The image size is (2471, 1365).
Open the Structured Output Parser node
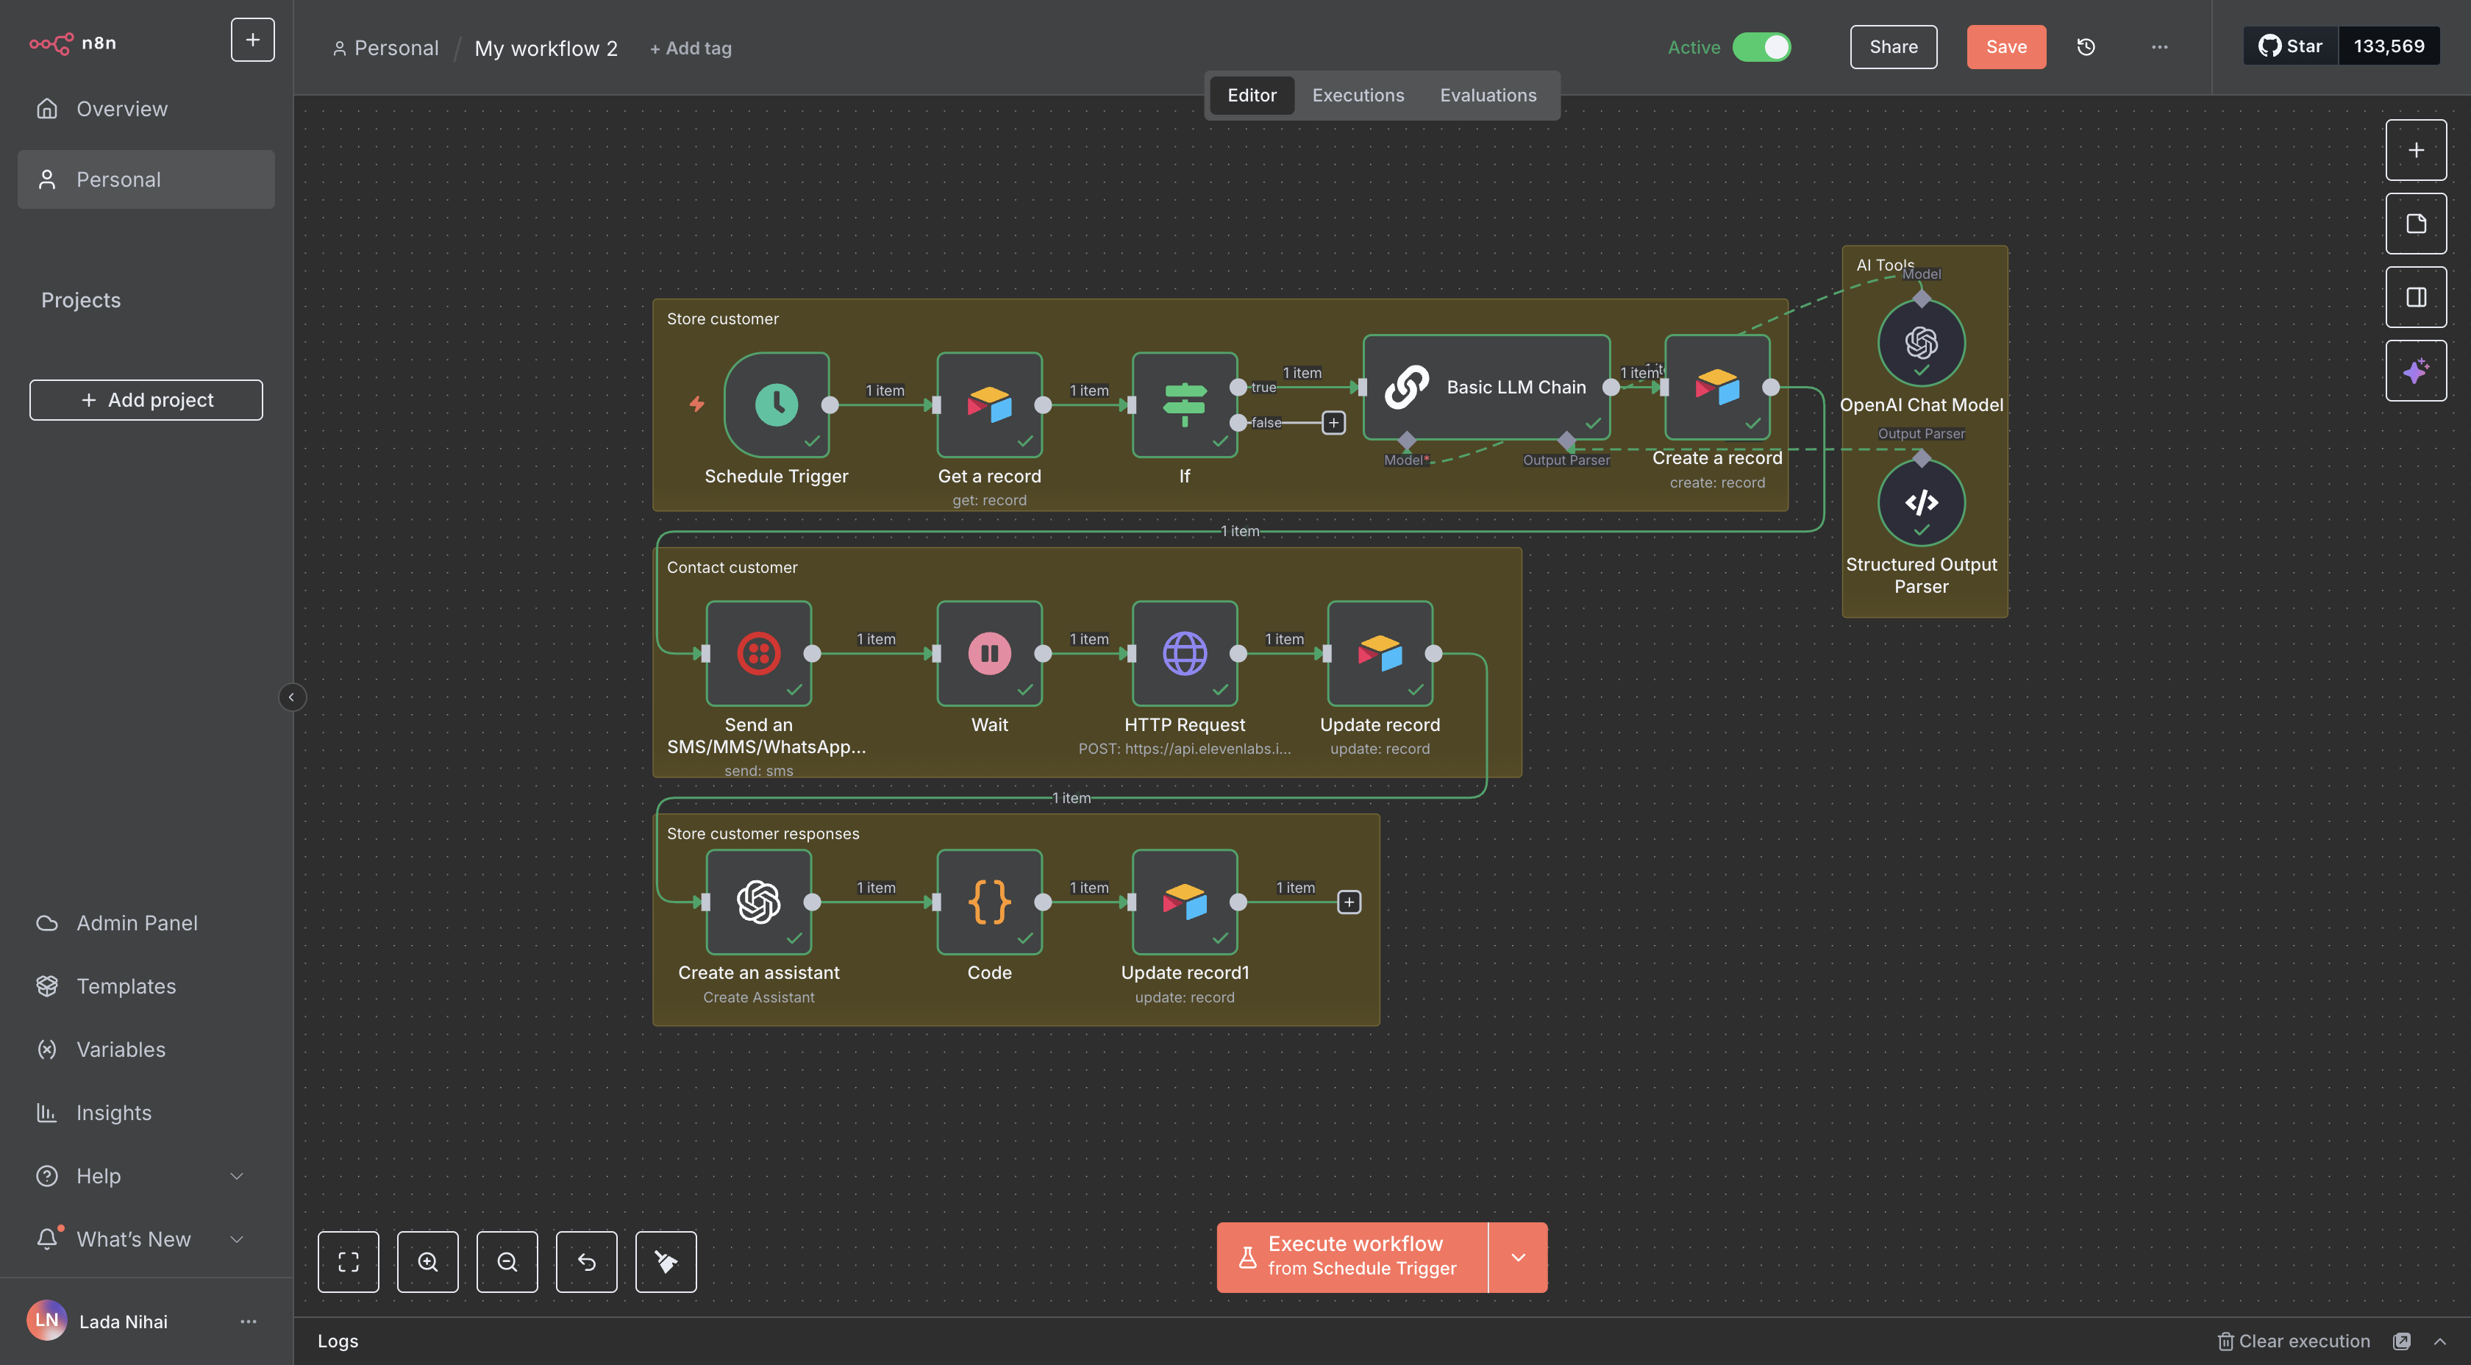point(1922,502)
